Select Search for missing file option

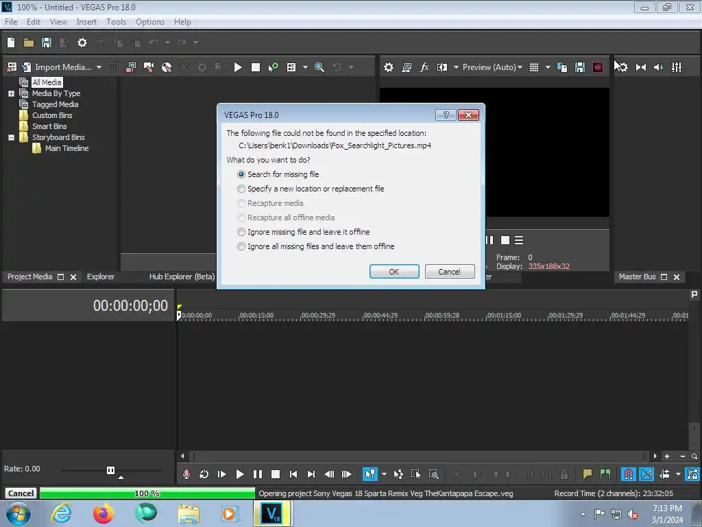click(278, 174)
